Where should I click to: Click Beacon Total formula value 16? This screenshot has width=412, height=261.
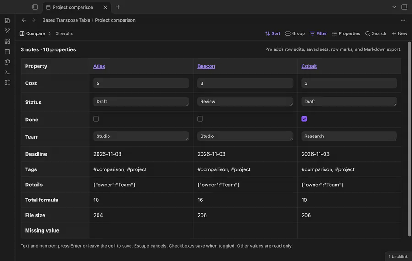[200, 200]
